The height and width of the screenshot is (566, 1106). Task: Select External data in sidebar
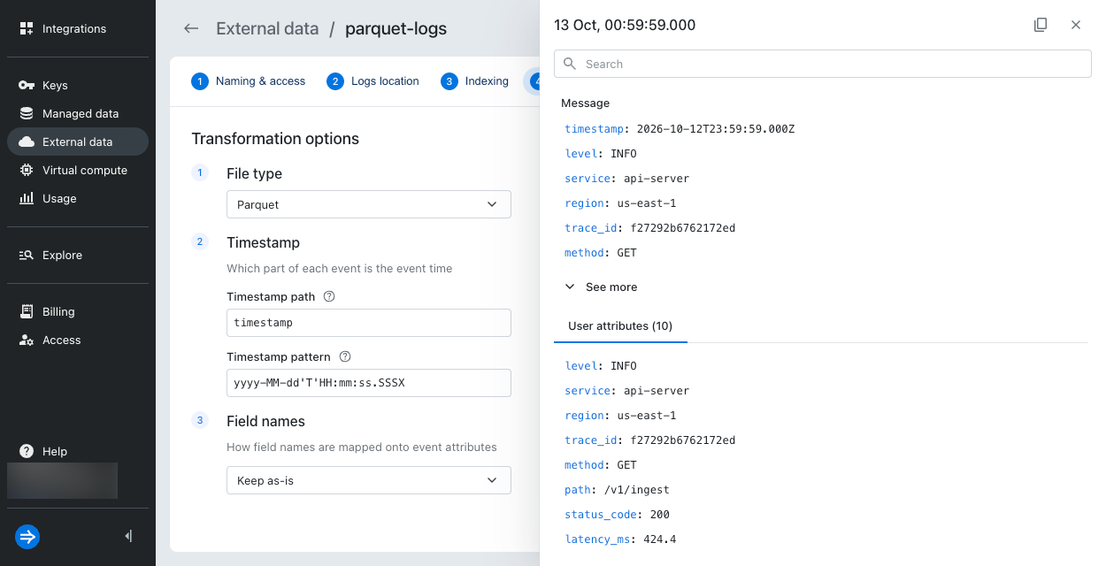point(78,141)
